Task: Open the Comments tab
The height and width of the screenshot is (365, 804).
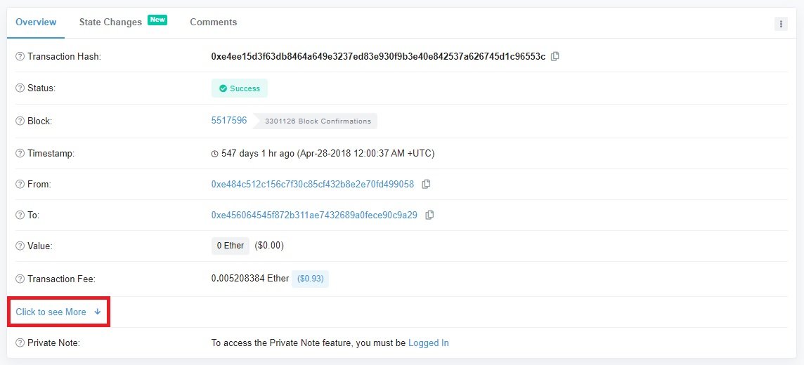Action: pyautogui.click(x=213, y=22)
